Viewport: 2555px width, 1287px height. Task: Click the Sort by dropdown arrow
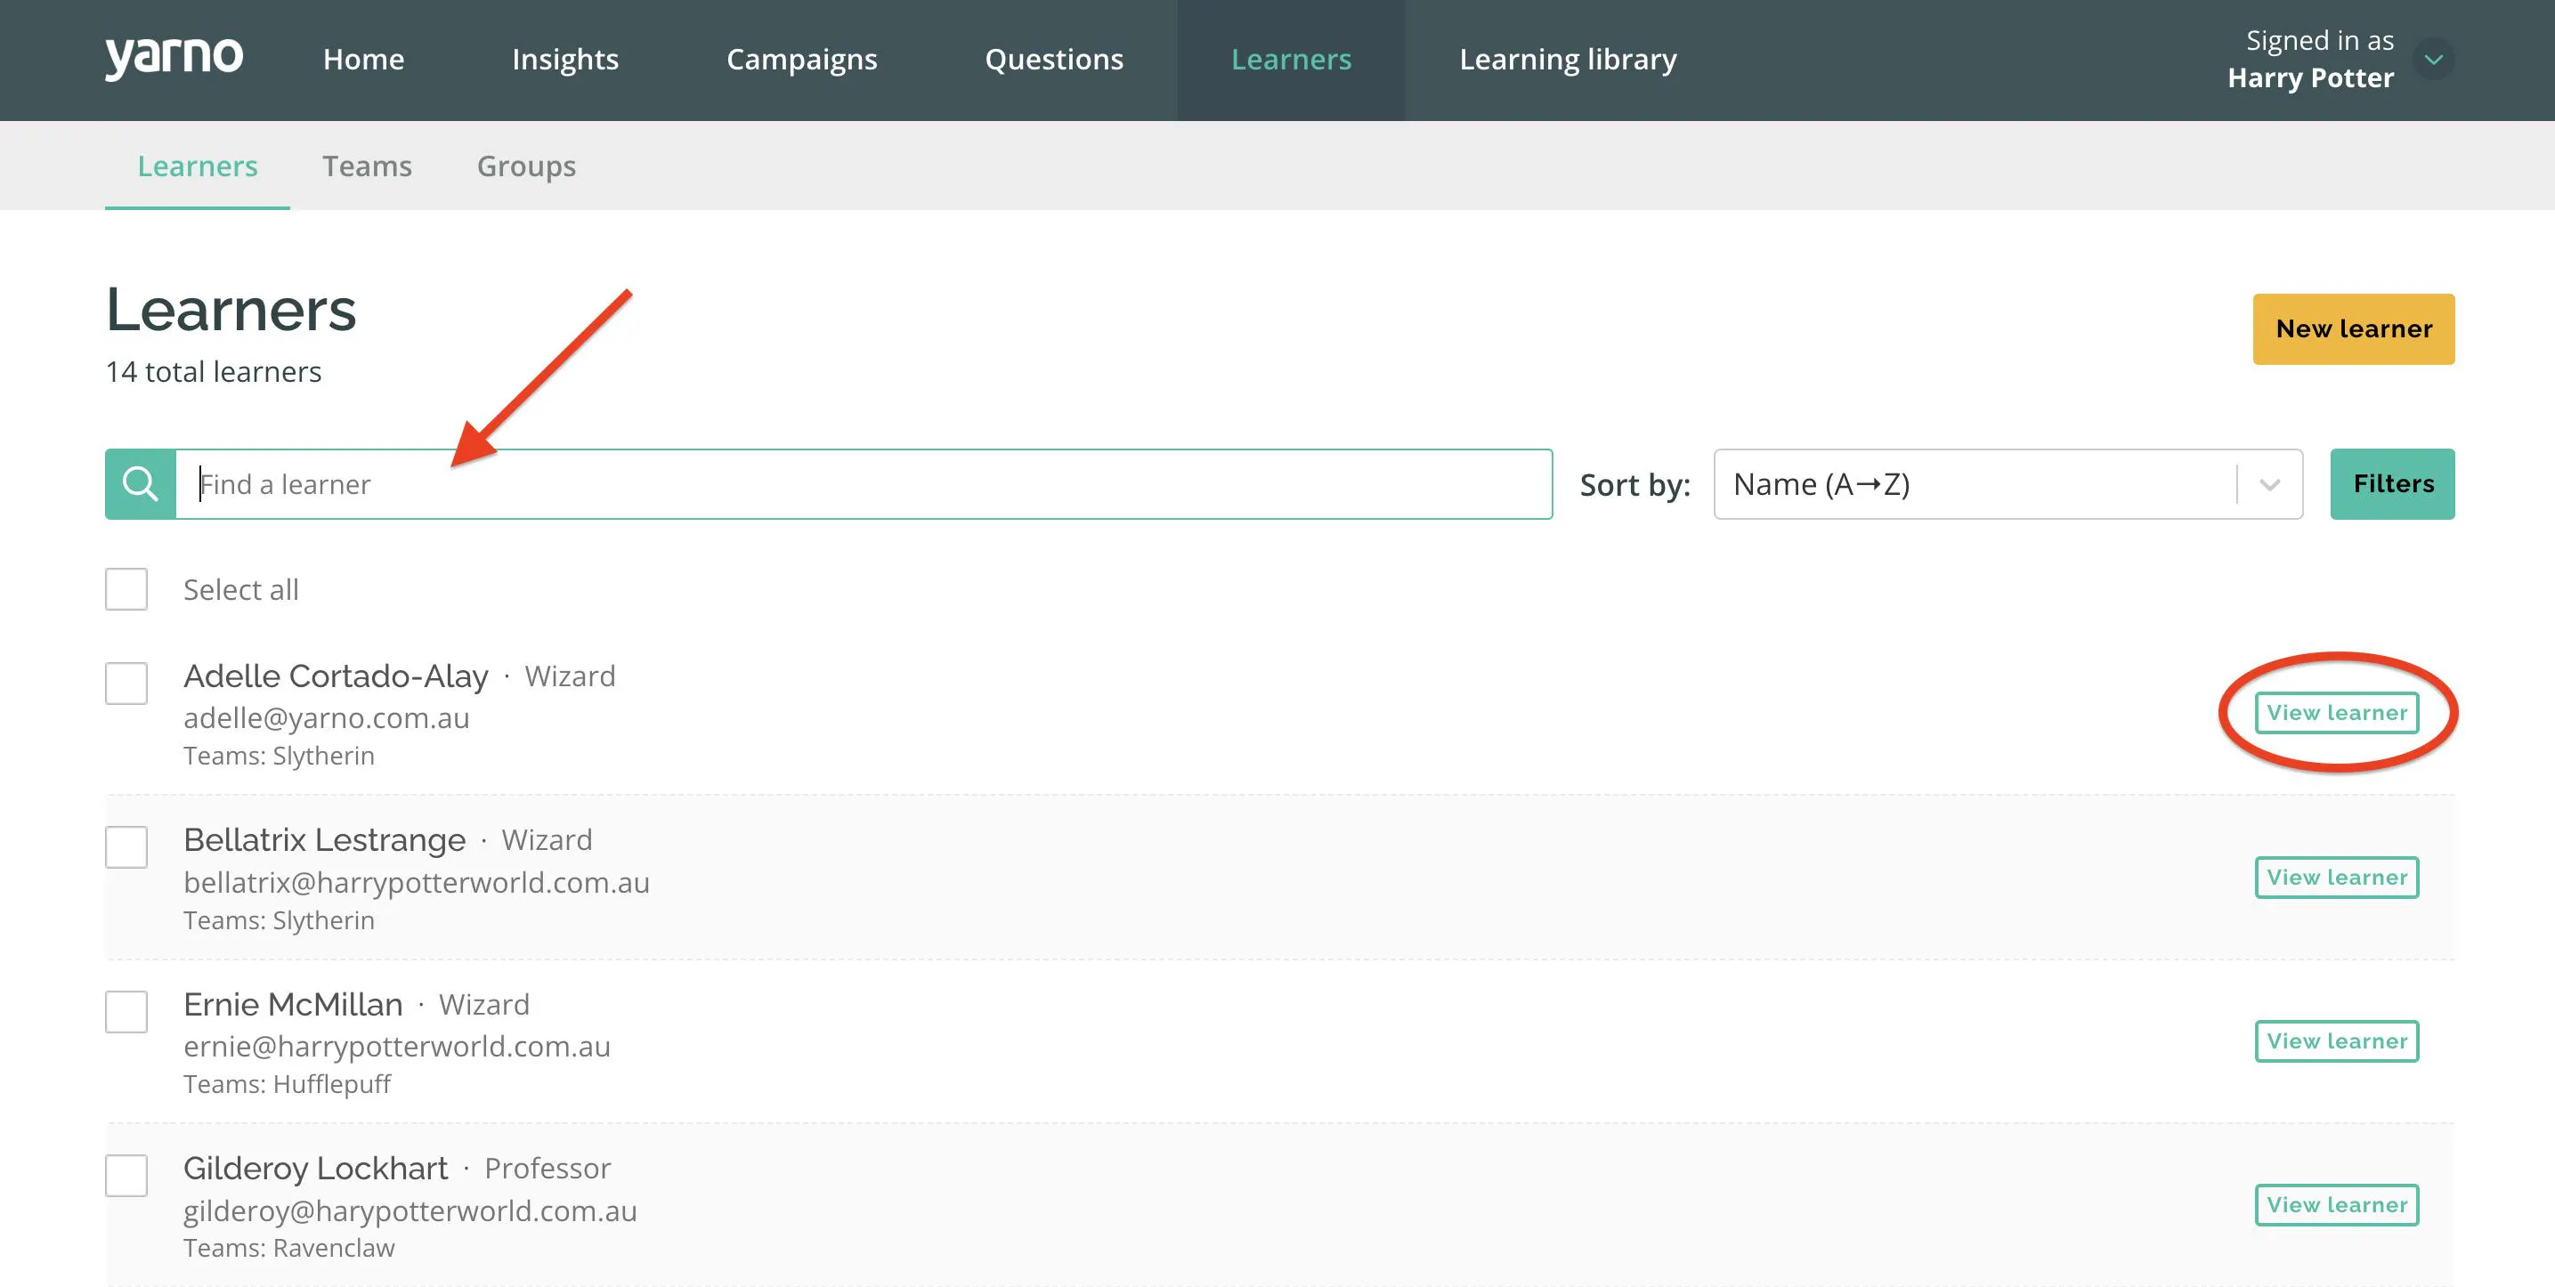point(2269,485)
